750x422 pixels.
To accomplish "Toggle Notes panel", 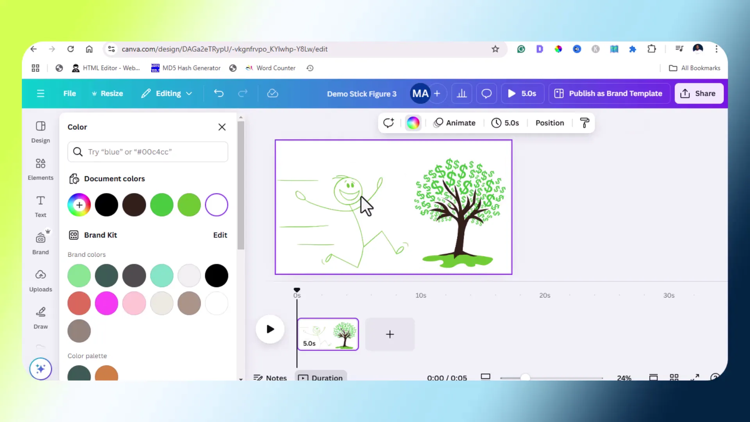I will pos(270,377).
